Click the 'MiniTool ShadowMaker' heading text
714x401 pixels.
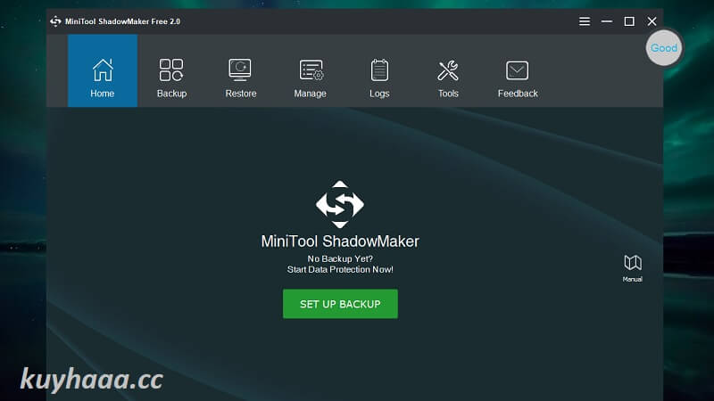(x=340, y=241)
